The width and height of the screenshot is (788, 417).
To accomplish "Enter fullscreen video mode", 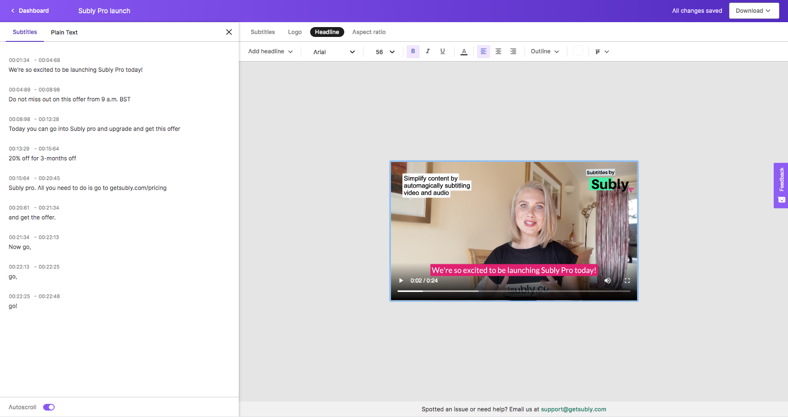I will pos(627,281).
